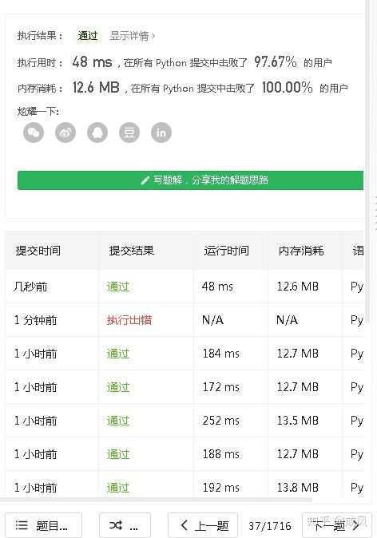Open 通过 submission with 184 ms runtime
The image size is (377, 538).
click(117, 354)
